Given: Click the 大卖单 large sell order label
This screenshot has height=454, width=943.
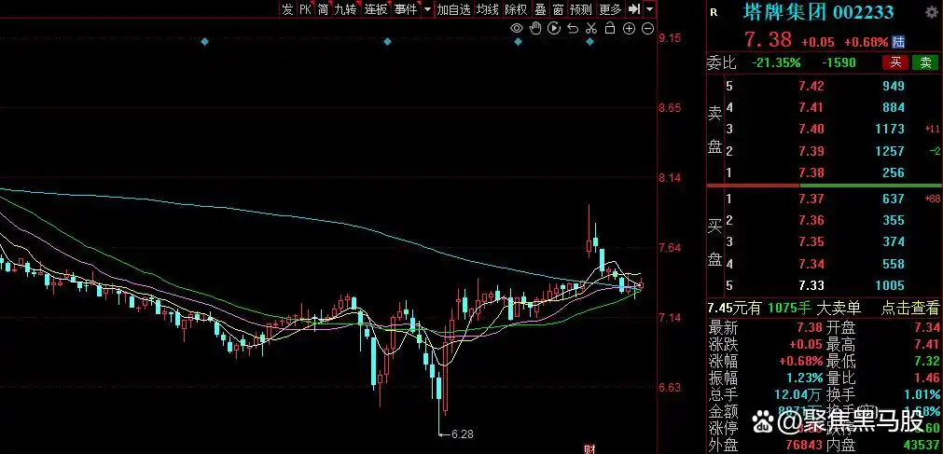Looking at the screenshot, I should click(x=839, y=309).
